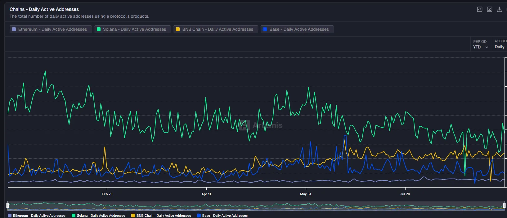The width and height of the screenshot is (507, 218).
Task: Click the left handle of range slider
Action: 8,206
